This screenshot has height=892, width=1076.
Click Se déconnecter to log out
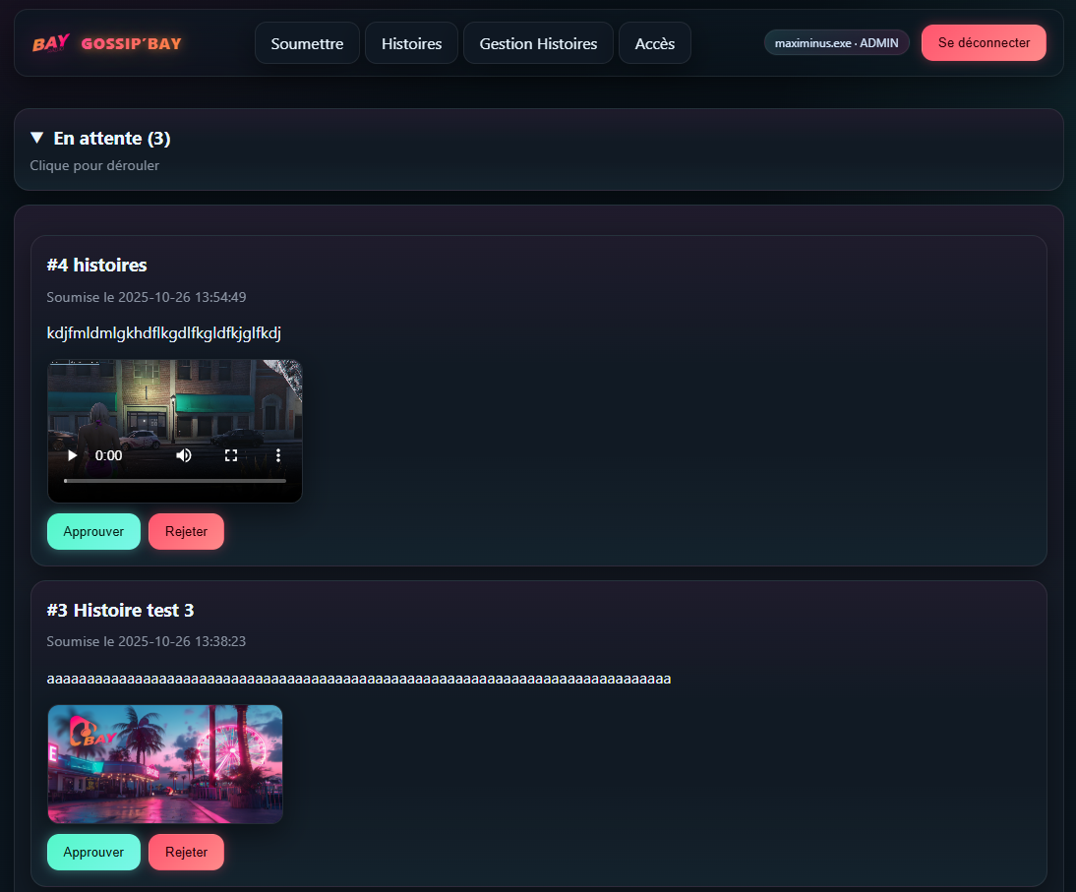pos(984,42)
